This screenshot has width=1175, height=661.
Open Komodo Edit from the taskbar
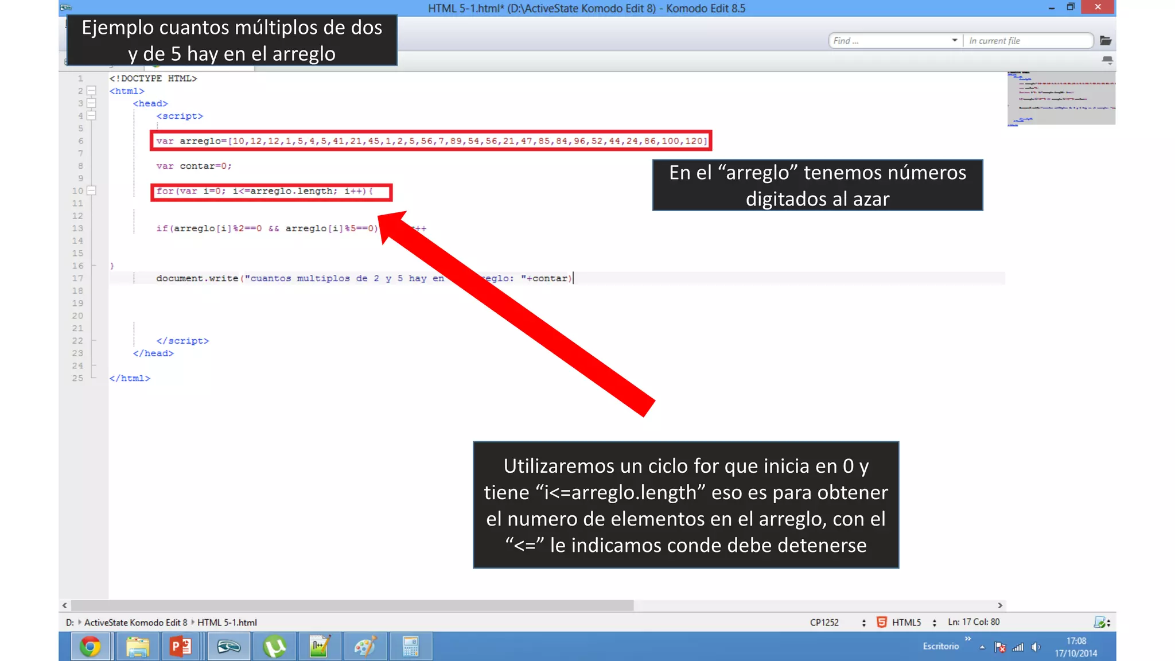coord(228,647)
